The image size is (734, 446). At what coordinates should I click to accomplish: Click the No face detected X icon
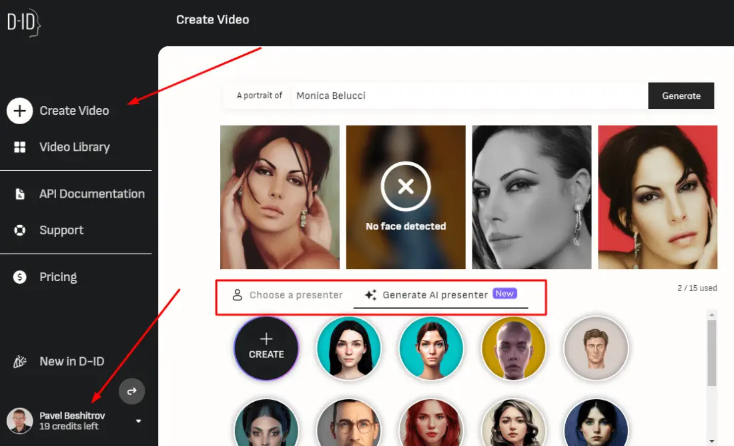(406, 186)
